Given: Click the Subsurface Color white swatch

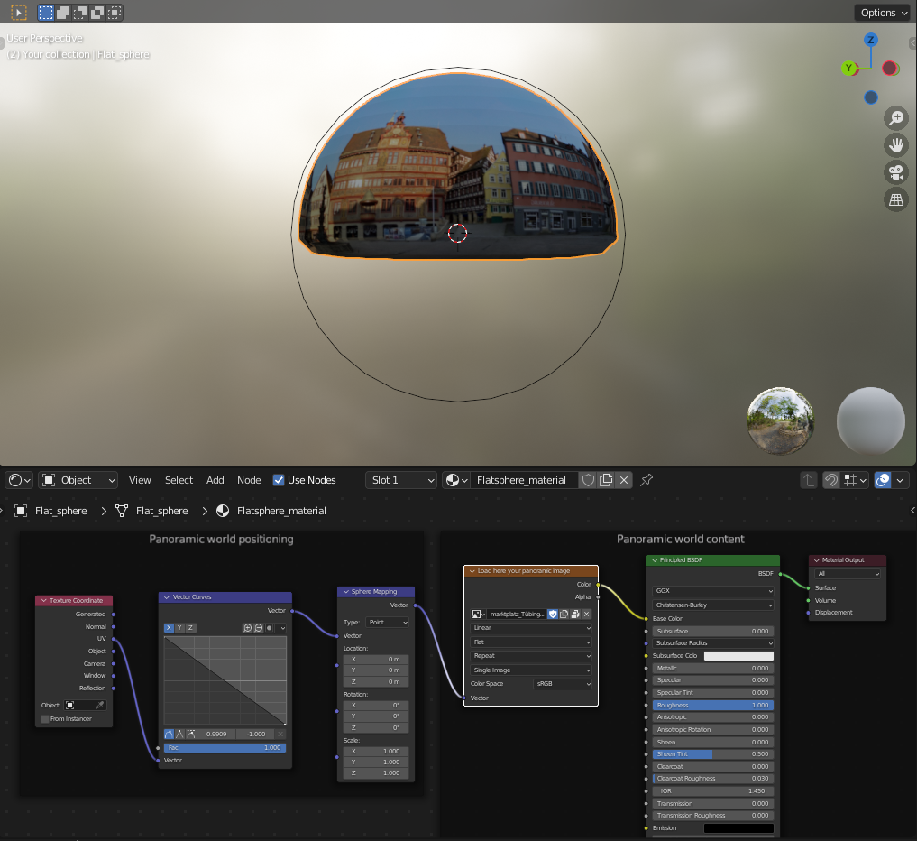Looking at the screenshot, I should tap(738, 655).
